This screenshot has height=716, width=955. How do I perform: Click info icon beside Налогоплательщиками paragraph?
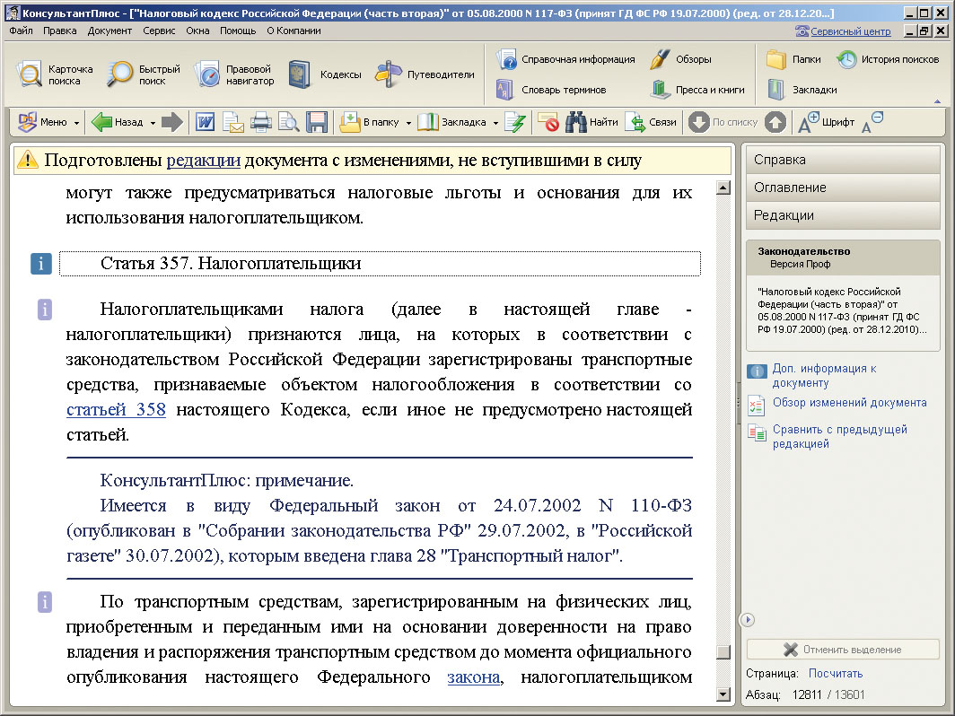[x=45, y=310]
